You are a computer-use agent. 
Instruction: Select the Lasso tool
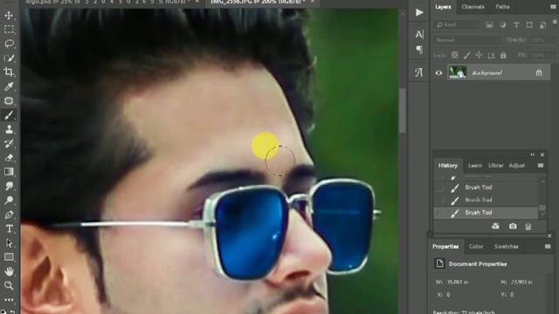(9, 44)
